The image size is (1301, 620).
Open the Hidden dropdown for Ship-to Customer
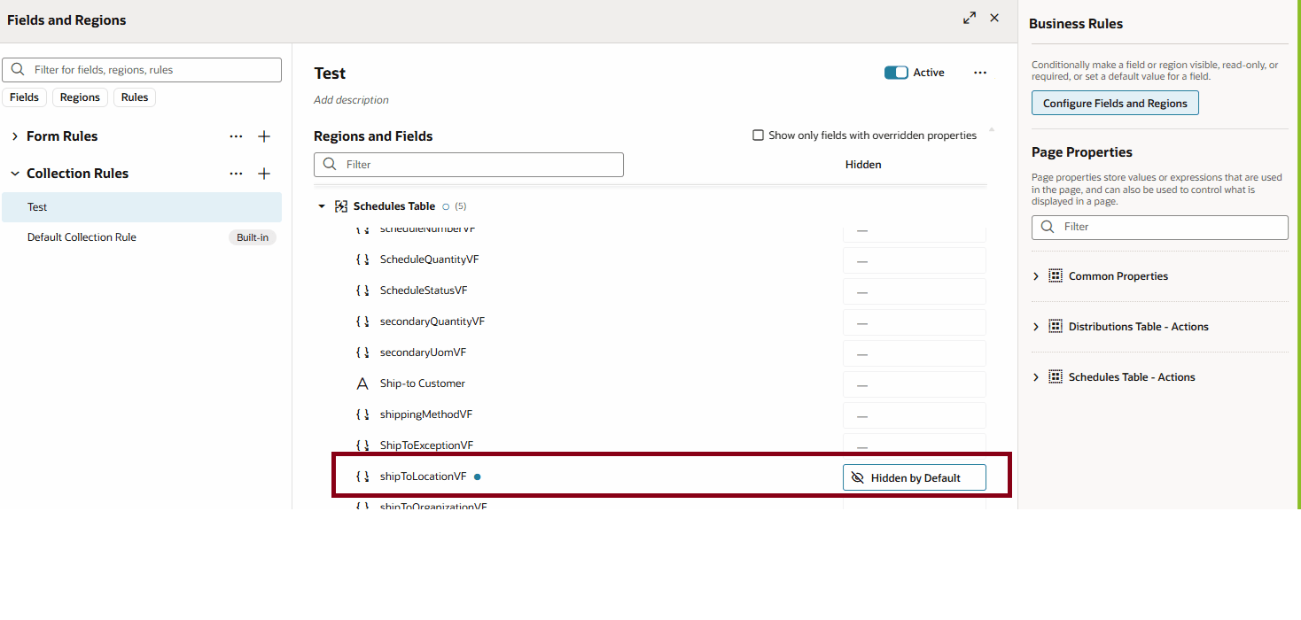(x=915, y=384)
